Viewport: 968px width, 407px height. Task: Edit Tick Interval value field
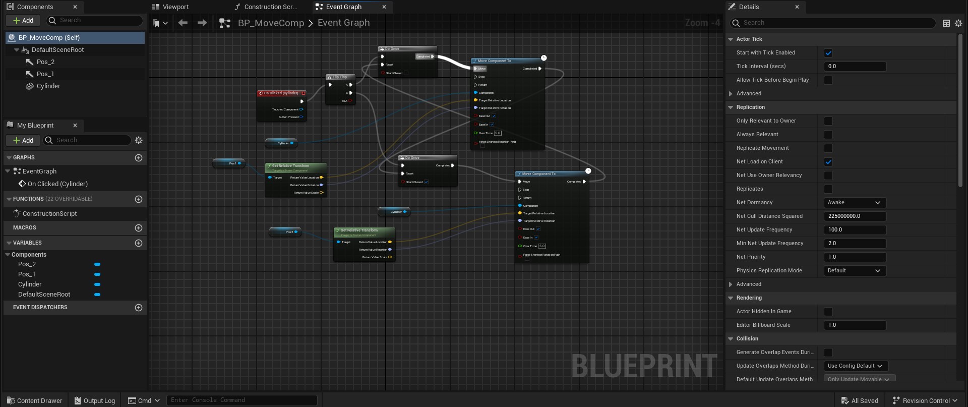855,67
